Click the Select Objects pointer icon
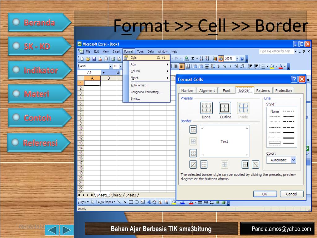 coord(92,202)
